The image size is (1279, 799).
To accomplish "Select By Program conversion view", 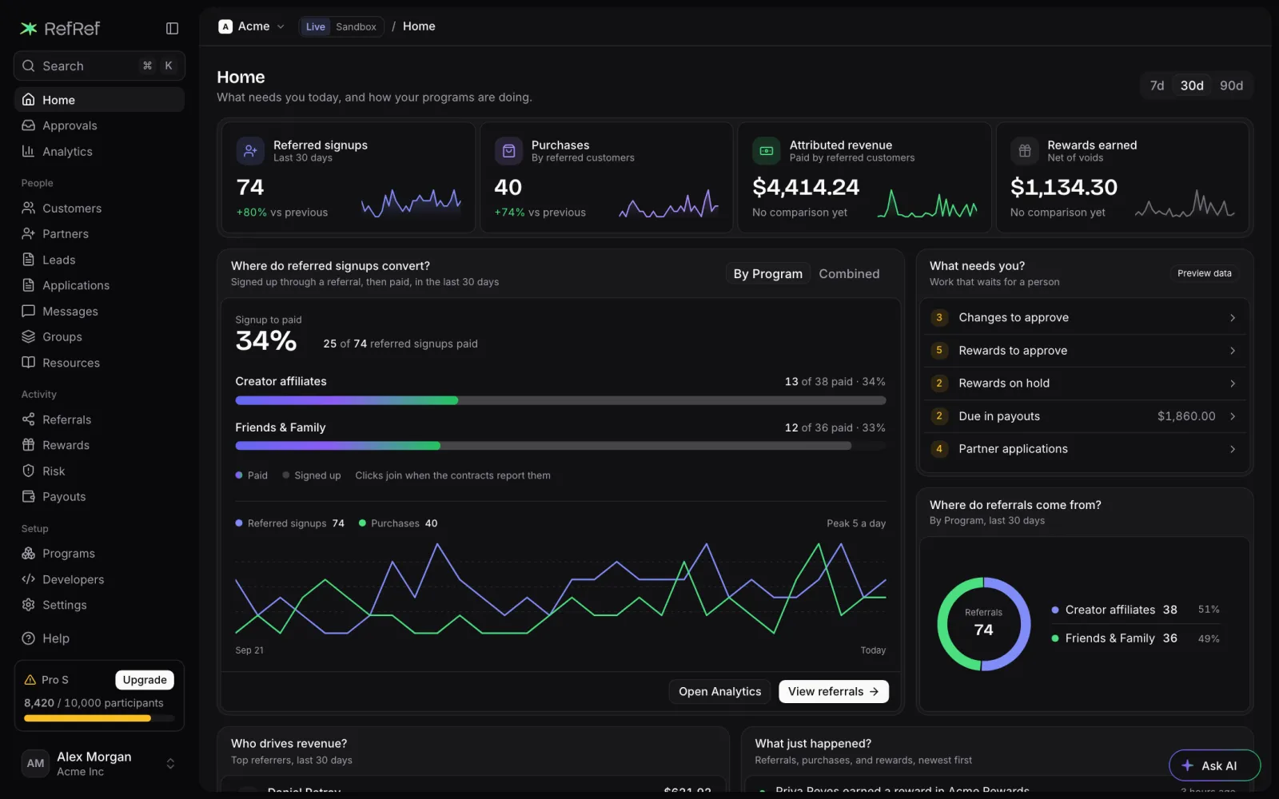I will 767,273.
